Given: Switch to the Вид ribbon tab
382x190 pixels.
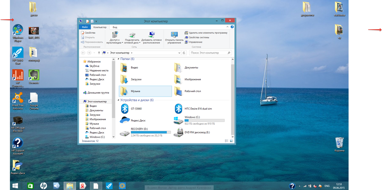Looking at the screenshot, I should point(115,27).
